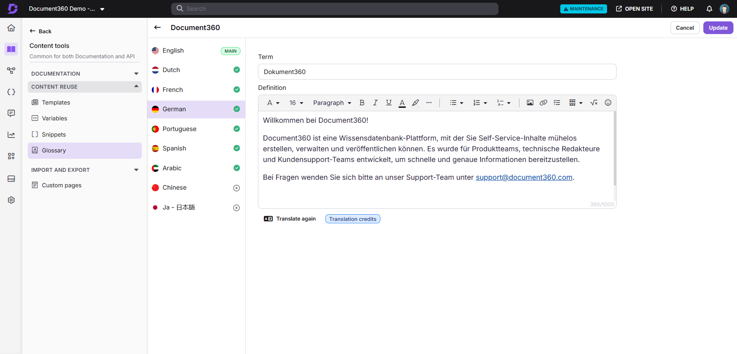Screen dimensions: 737x354
Task: Open the line height dropdown
Action: [504, 103]
